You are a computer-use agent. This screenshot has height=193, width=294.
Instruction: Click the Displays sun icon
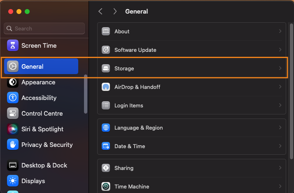click(x=13, y=181)
